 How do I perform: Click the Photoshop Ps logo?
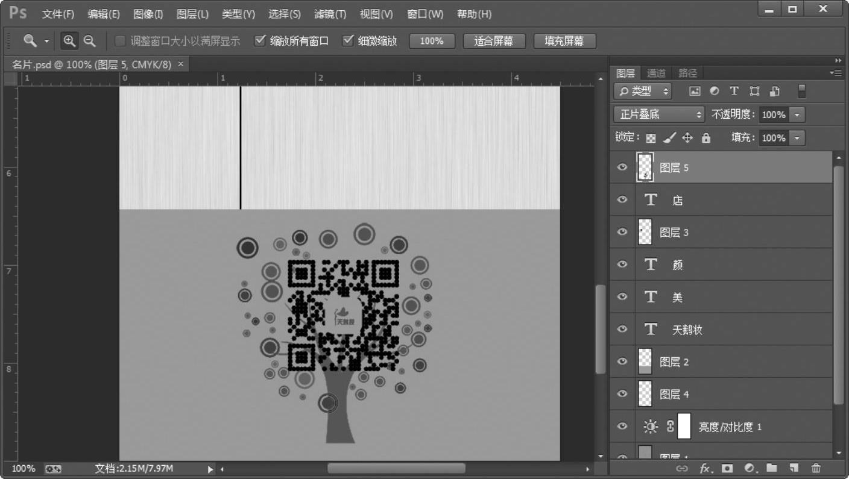(17, 13)
